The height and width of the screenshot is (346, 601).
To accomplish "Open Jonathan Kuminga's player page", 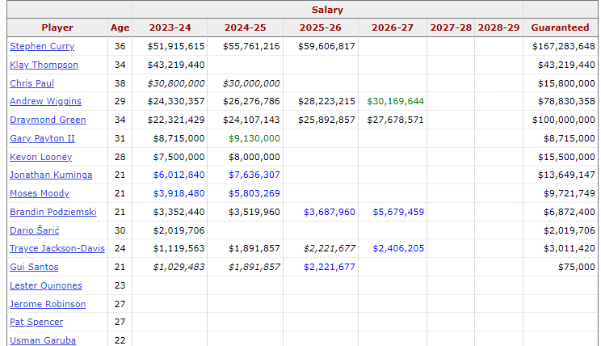I will (51, 175).
